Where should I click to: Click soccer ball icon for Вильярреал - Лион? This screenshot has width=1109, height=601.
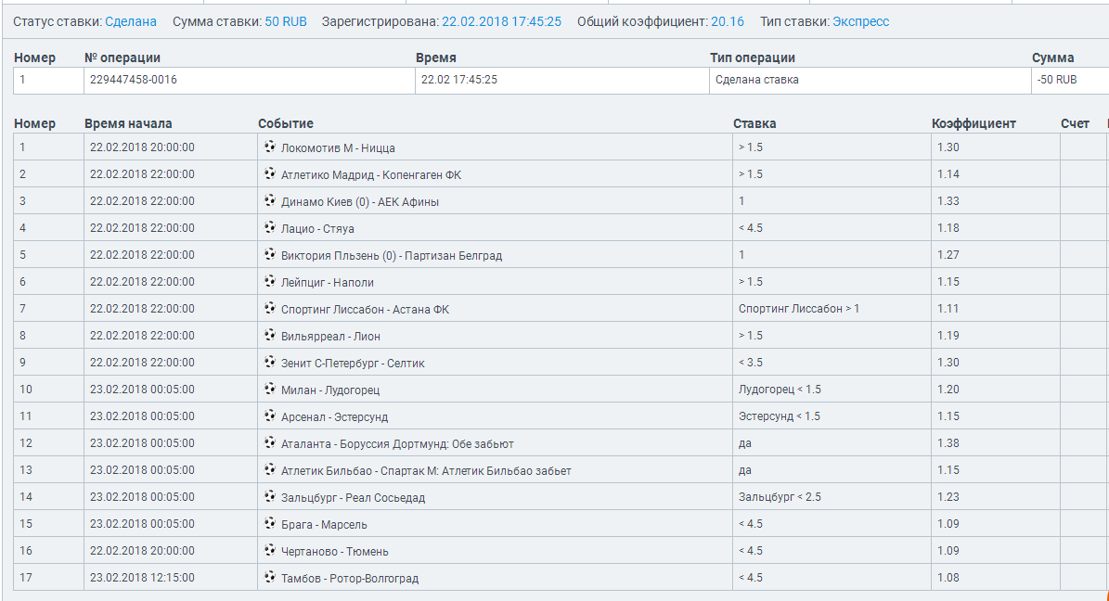[269, 335]
